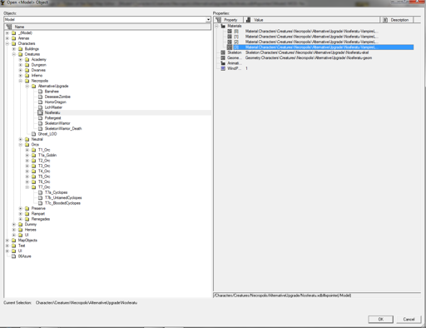Click the Geometry property icon
426x328 pixels.
click(223, 57)
